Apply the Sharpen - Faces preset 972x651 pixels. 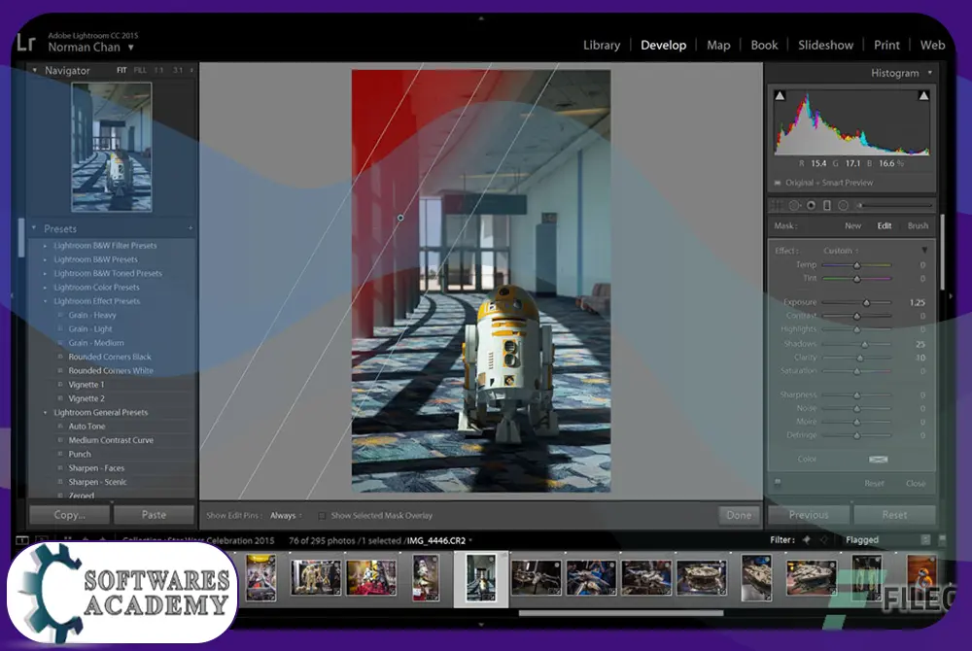96,468
